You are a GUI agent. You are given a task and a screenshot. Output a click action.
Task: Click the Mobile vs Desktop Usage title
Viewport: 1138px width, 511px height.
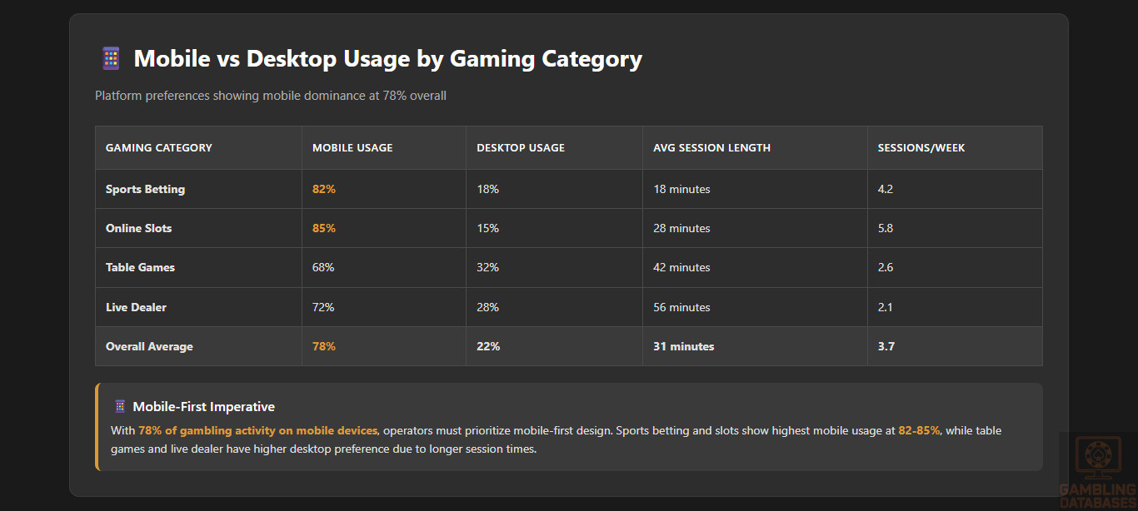pyautogui.click(x=387, y=59)
